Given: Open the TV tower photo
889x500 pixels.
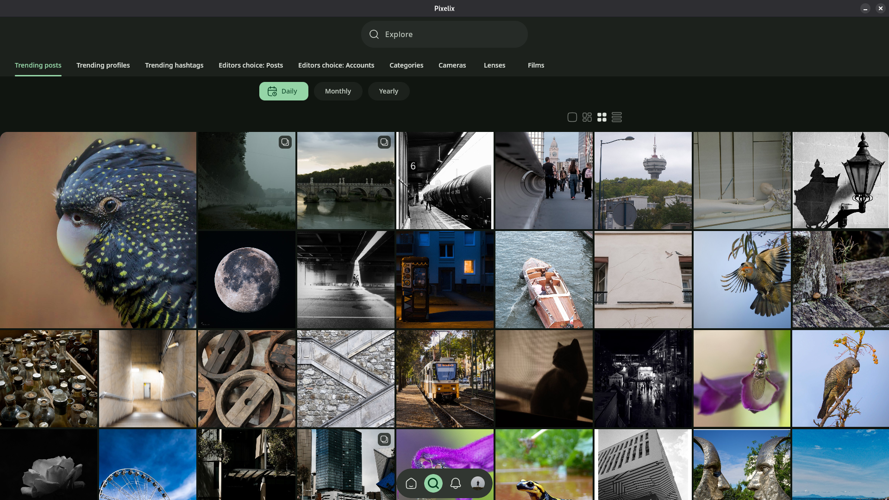Looking at the screenshot, I should [643, 181].
